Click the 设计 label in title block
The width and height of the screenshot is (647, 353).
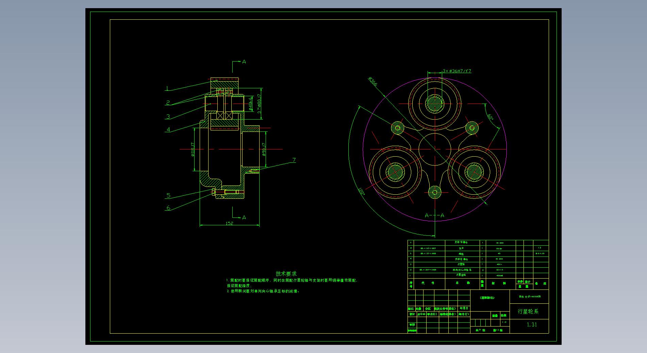click(x=412, y=314)
